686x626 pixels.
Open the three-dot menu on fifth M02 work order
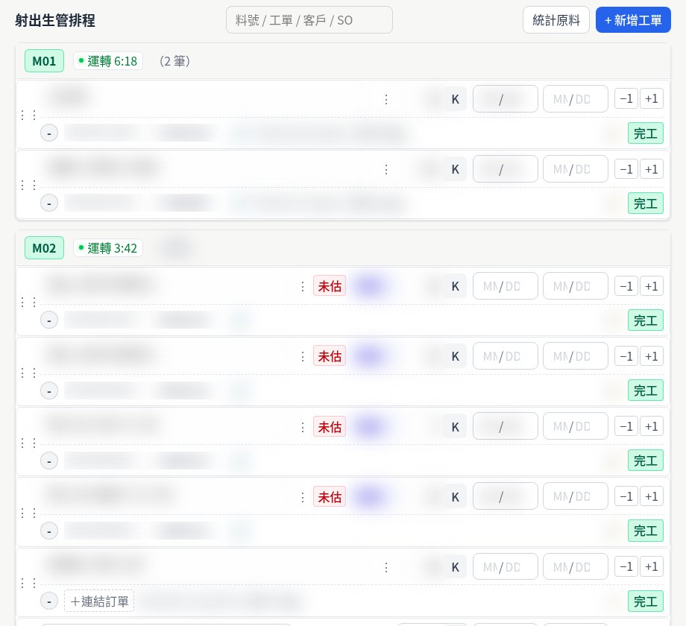coord(386,567)
